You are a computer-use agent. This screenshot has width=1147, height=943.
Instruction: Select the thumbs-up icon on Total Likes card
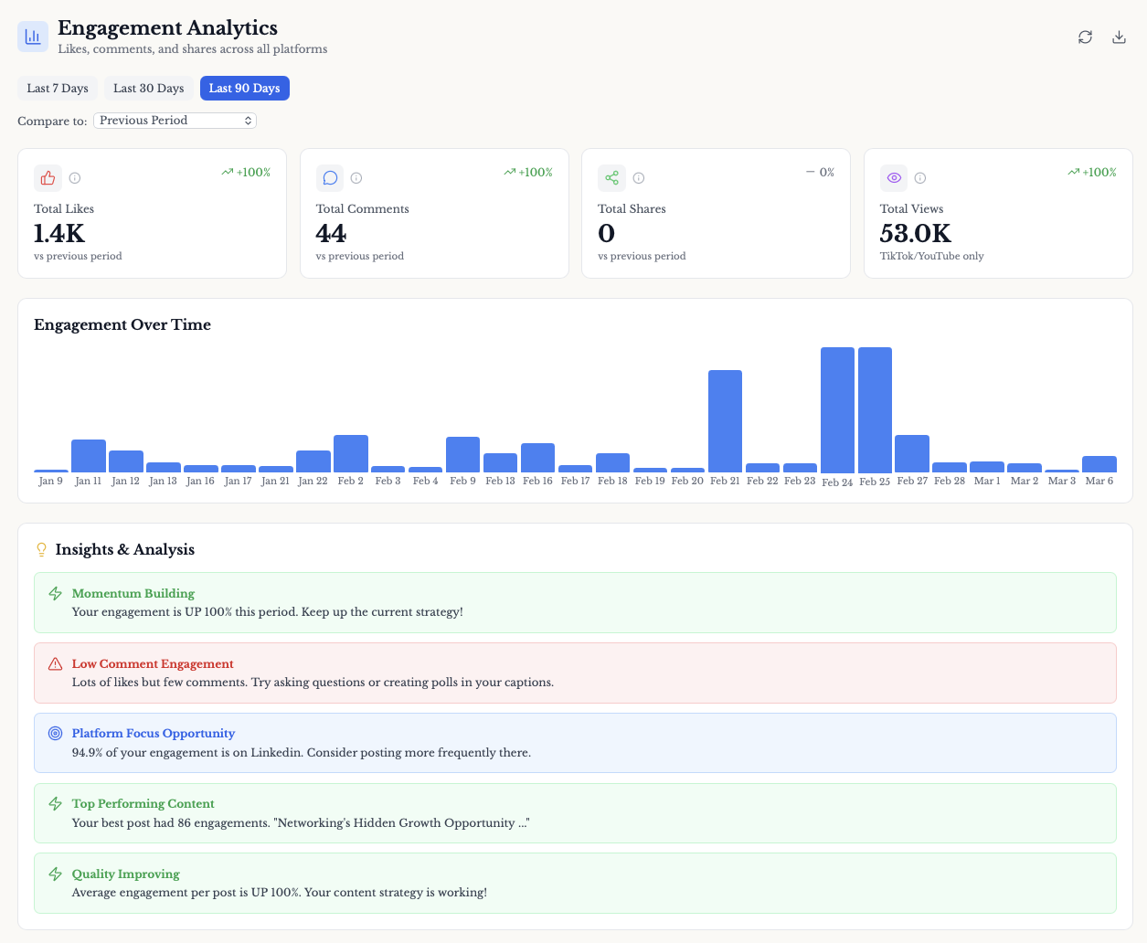click(x=48, y=177)
